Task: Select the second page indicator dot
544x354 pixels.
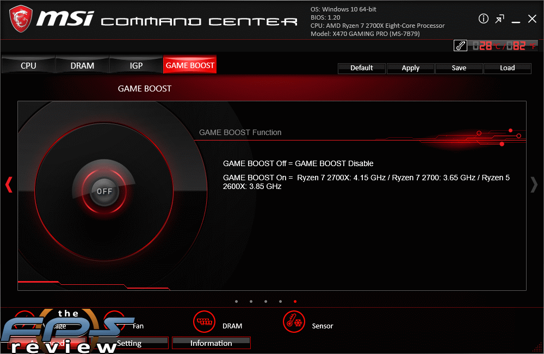Action: pos(251,301)
